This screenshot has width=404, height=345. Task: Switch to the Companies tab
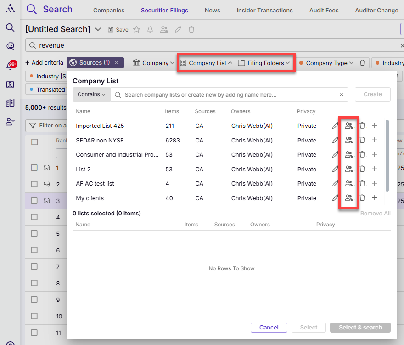coord(108,10)
